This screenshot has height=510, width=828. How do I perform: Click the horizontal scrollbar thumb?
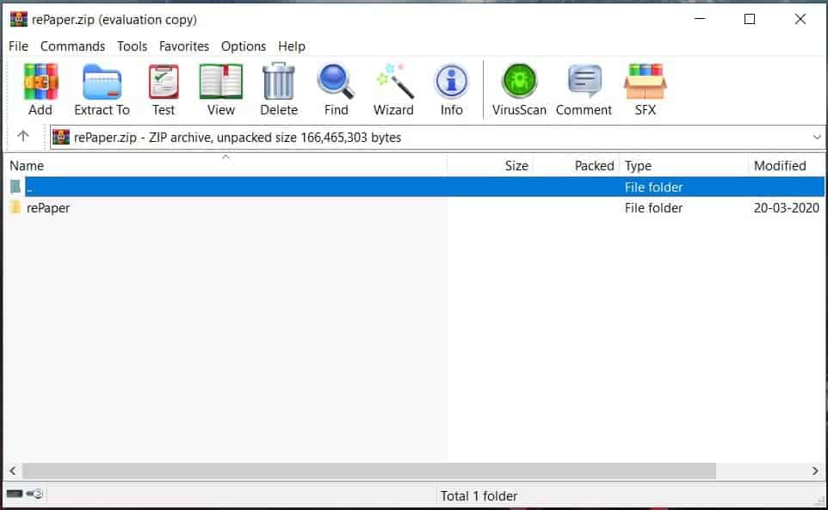[369, 470]
